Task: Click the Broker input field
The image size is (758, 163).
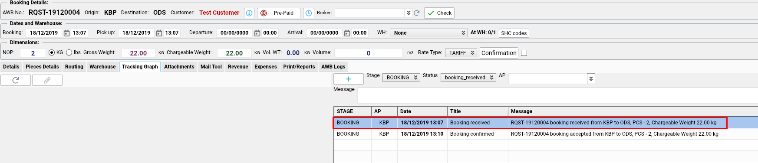Action: (x=369, y=13)
